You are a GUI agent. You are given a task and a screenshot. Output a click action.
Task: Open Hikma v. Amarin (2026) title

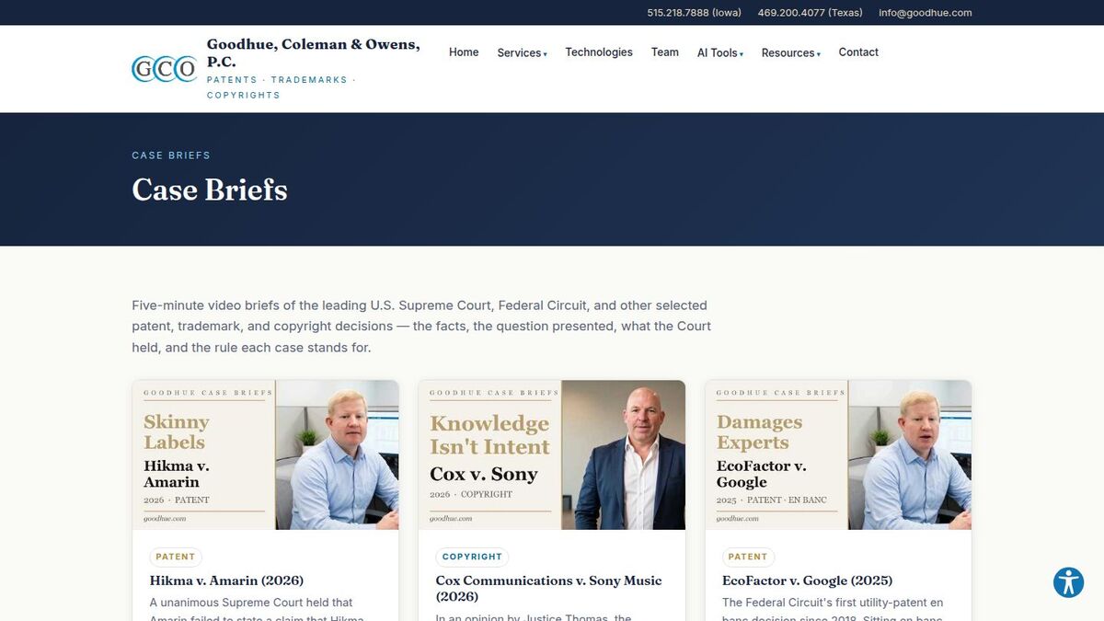point(226,581)
